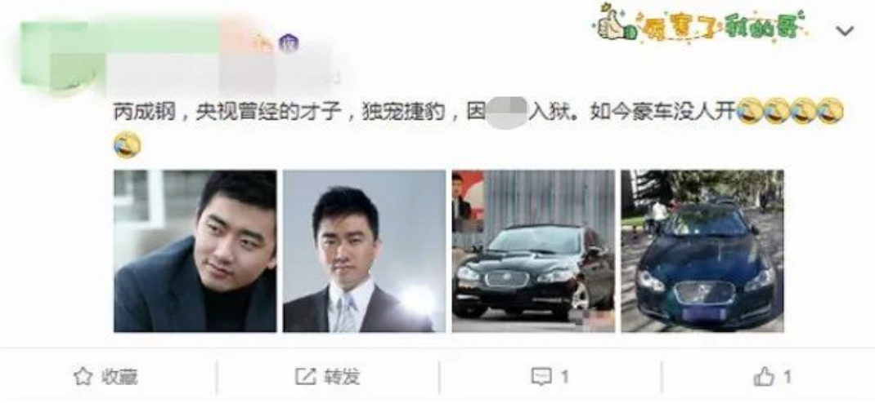Open the front-view car photo with the blue plate
This screenshot has width=875, height=403.
coord(702,251)
